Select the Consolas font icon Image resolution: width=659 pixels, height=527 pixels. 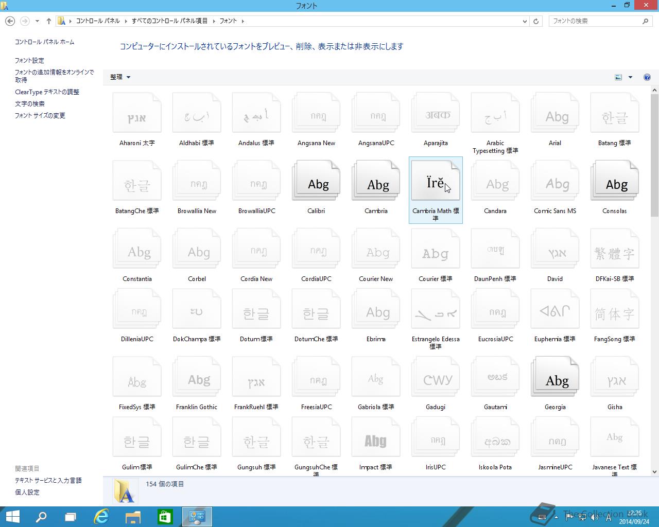click(615, 181)
